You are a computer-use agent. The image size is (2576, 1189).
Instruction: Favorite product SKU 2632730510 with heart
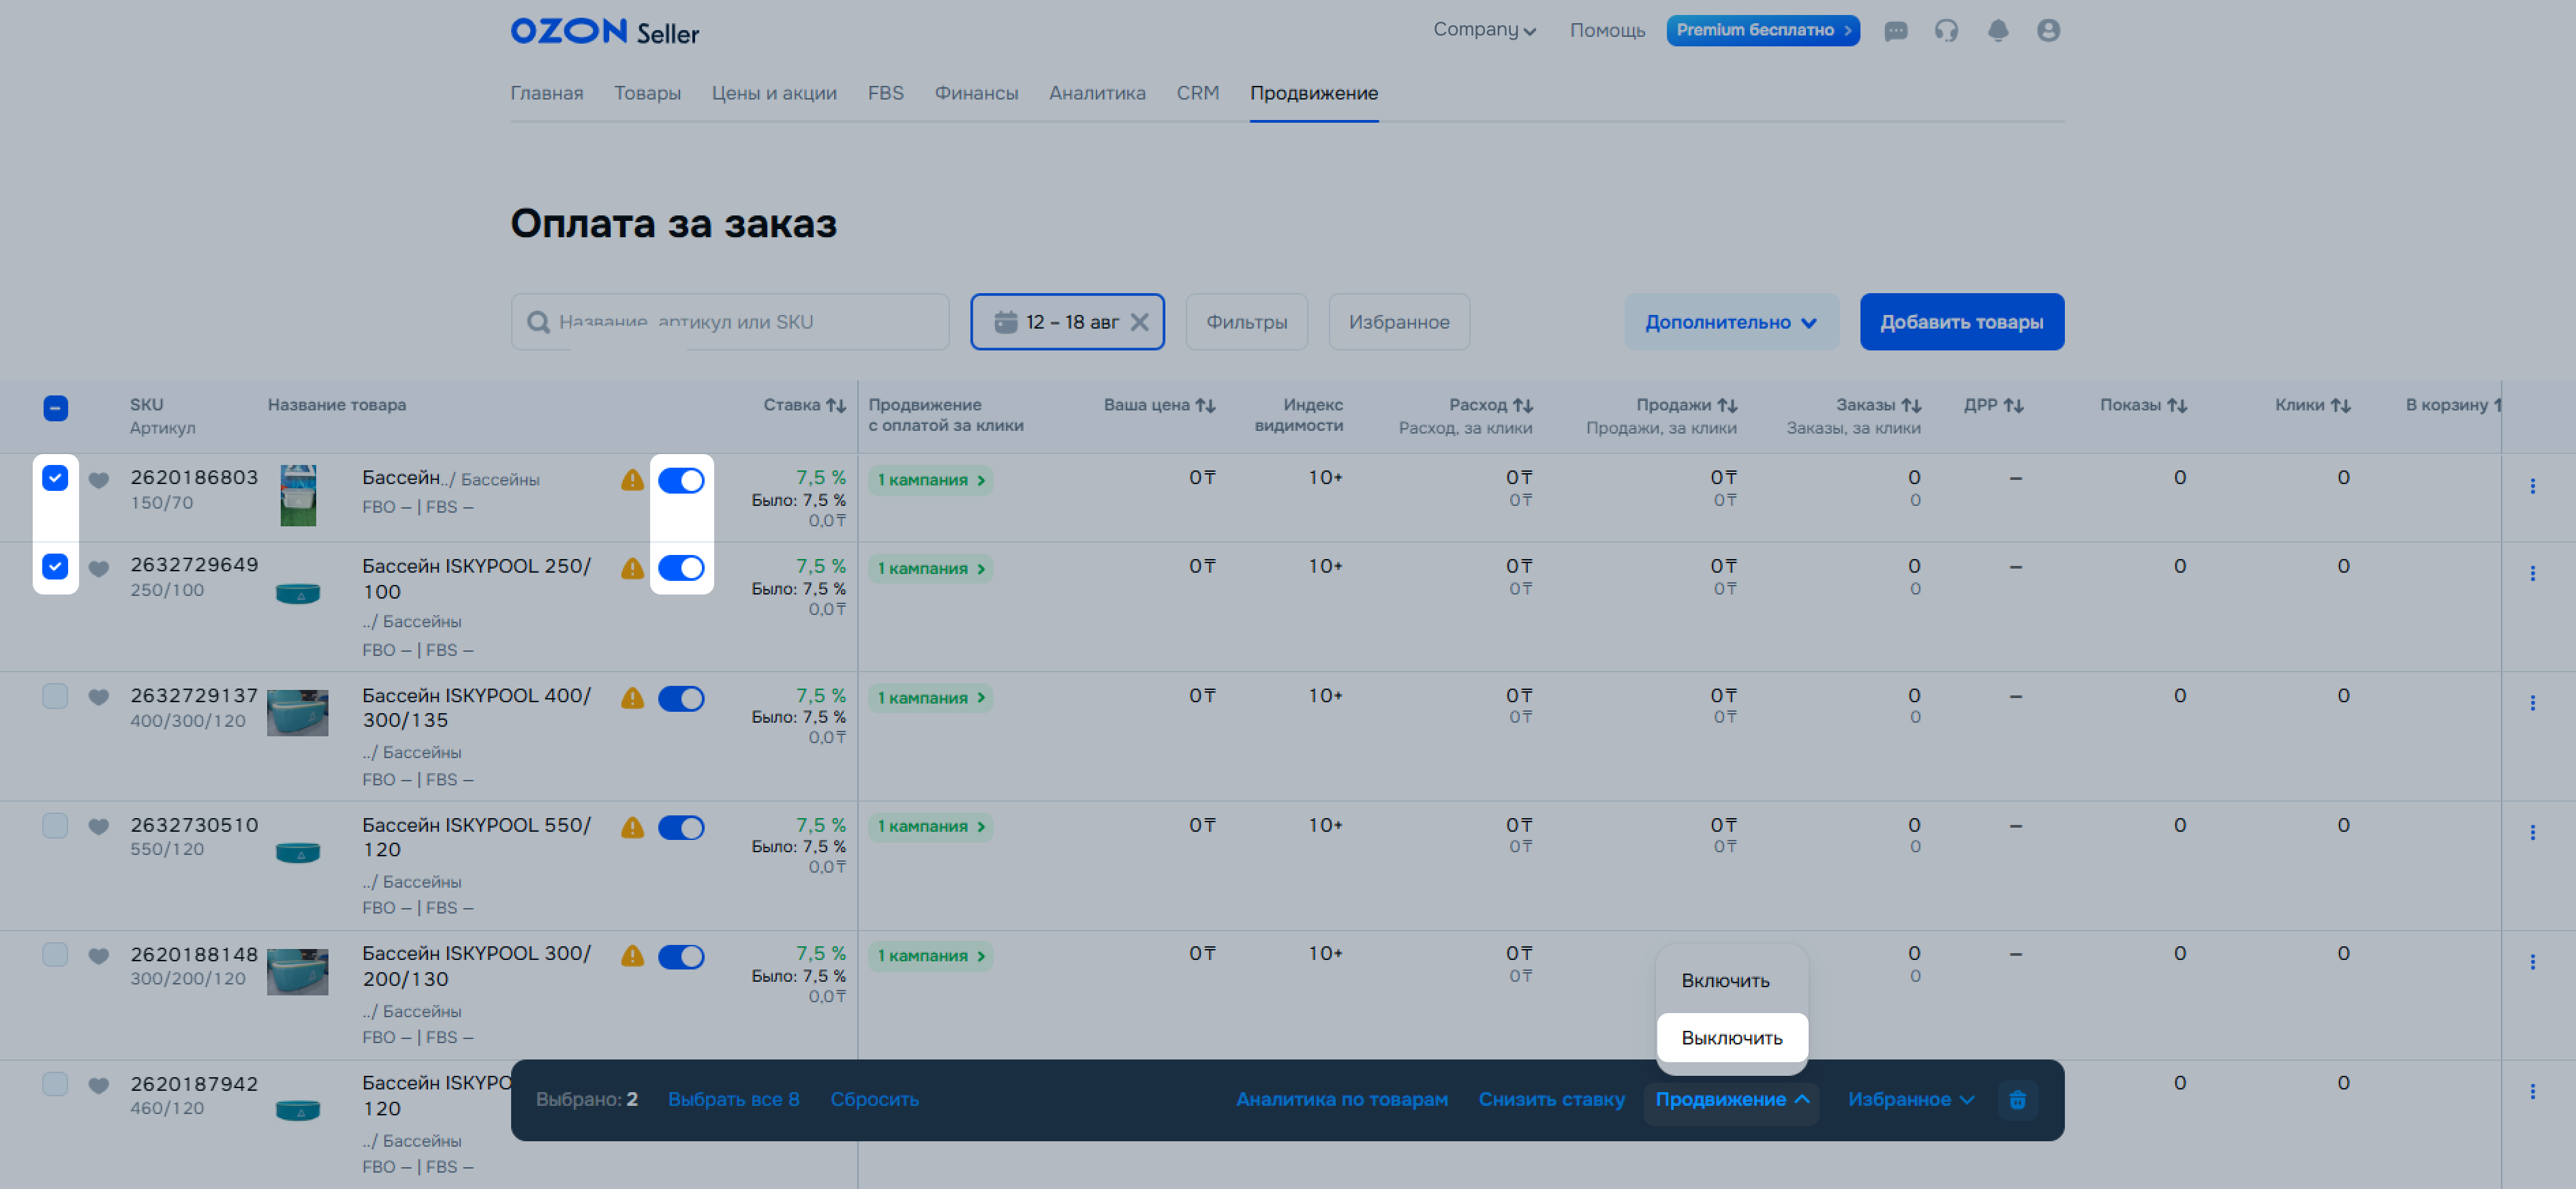point(98,827)
